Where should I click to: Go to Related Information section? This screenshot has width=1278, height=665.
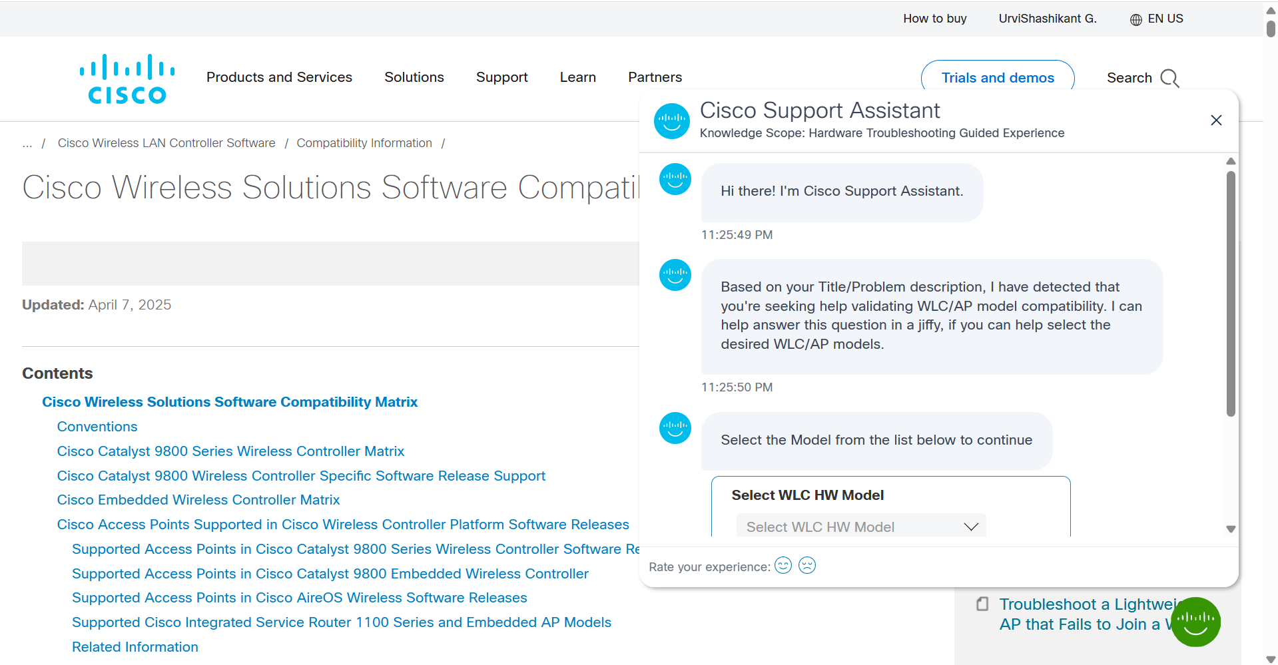tap(135, 647)
